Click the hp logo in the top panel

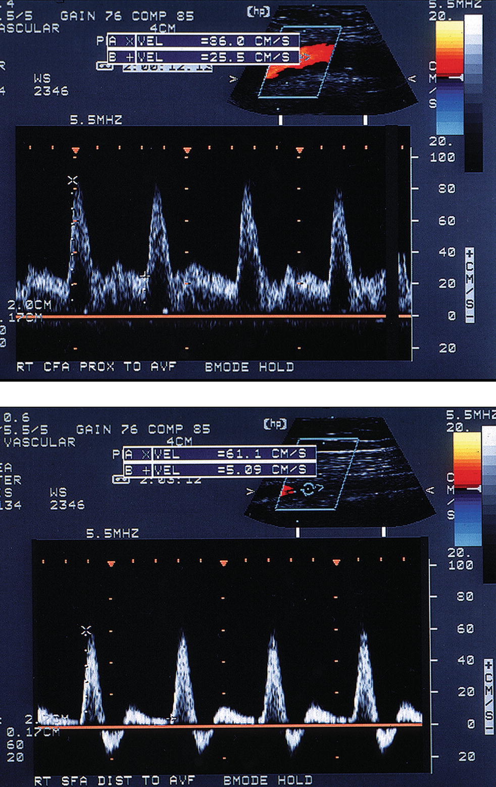tap(260, 12)
